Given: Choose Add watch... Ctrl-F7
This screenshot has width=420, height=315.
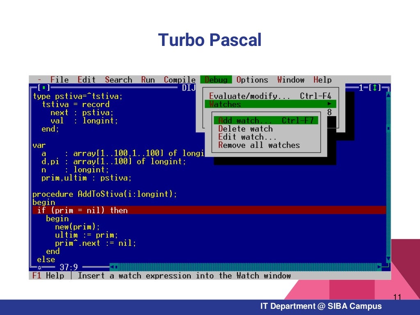Looking at the screenshot, I should (266, 121).
